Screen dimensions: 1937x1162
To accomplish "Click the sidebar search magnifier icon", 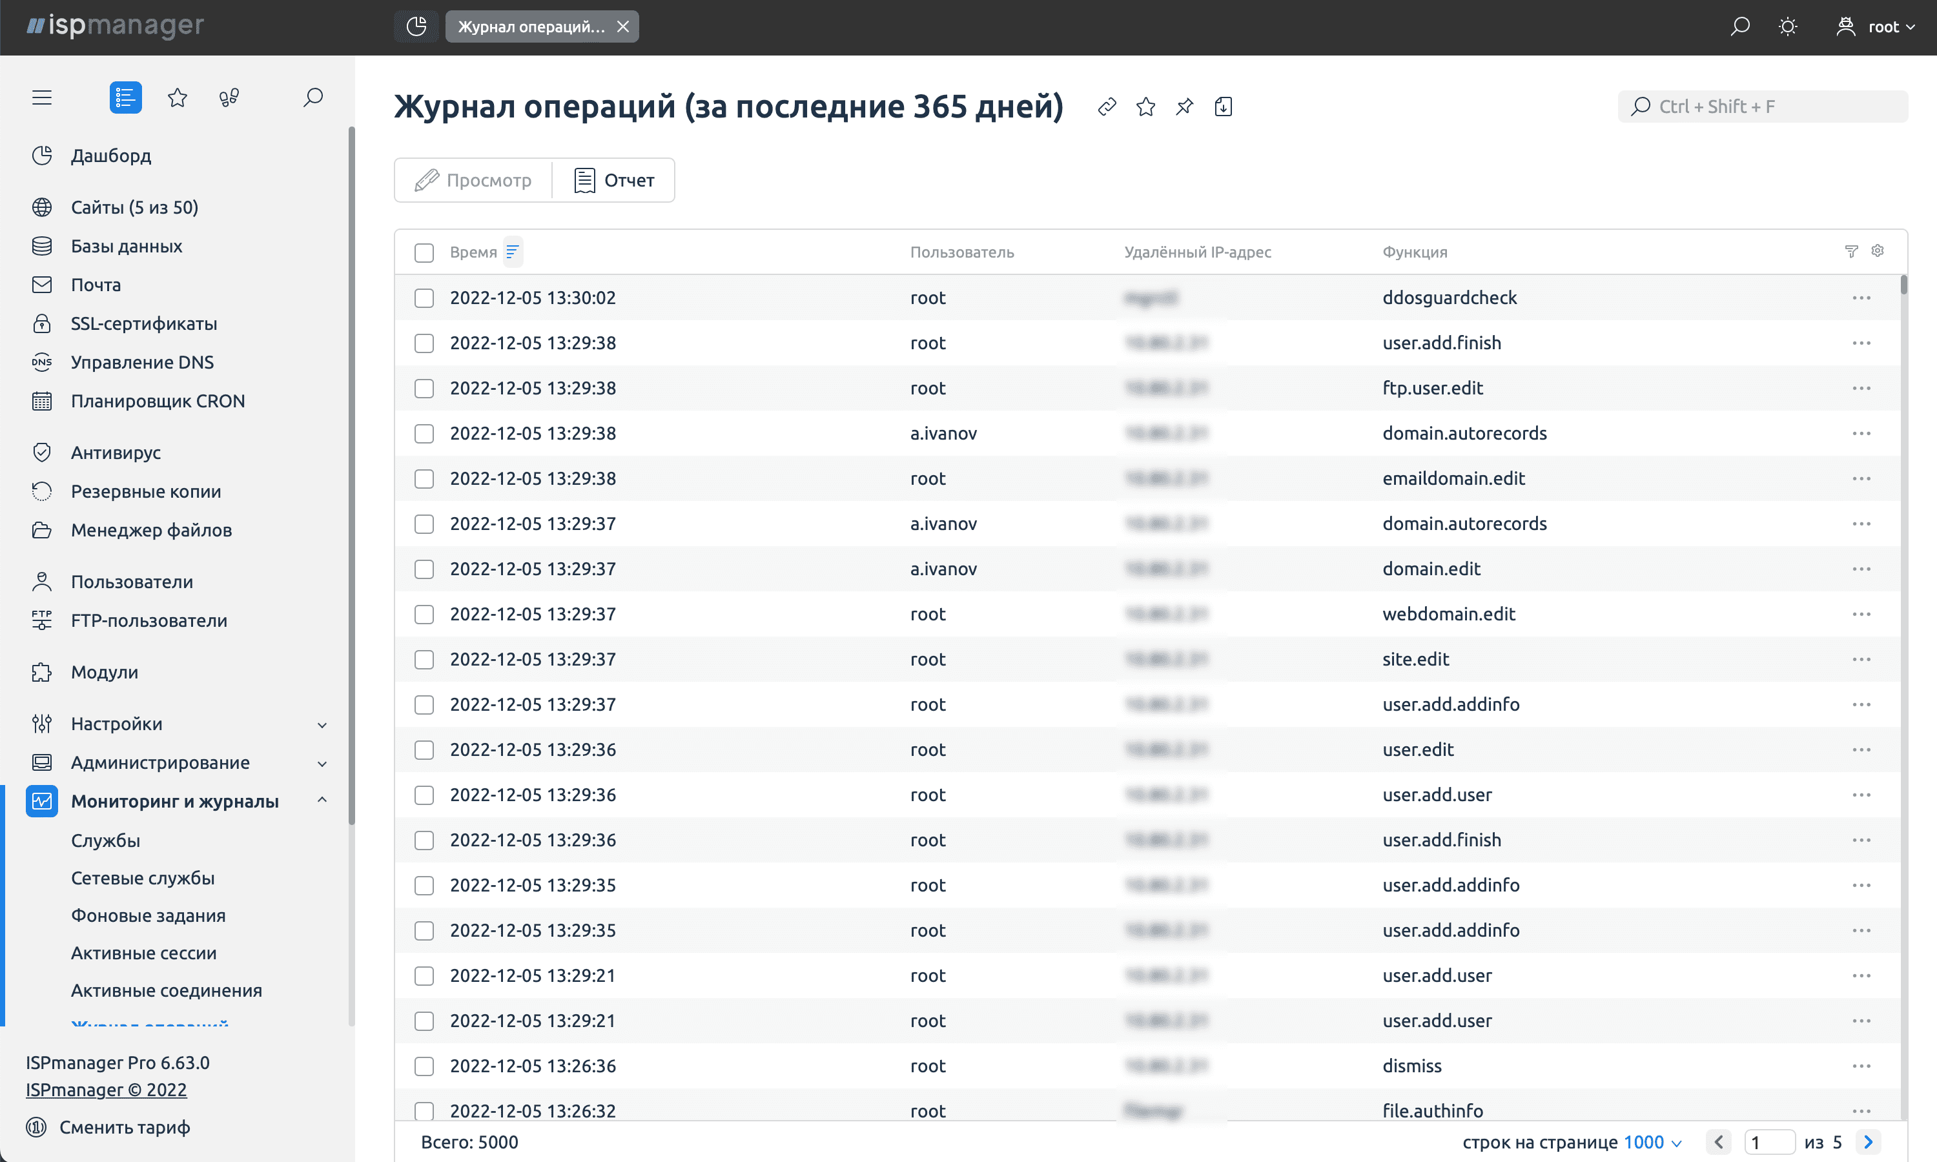I will [313, 97].
